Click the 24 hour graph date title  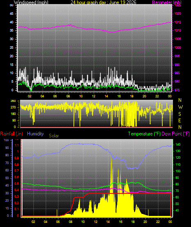(x=103, y=2)
